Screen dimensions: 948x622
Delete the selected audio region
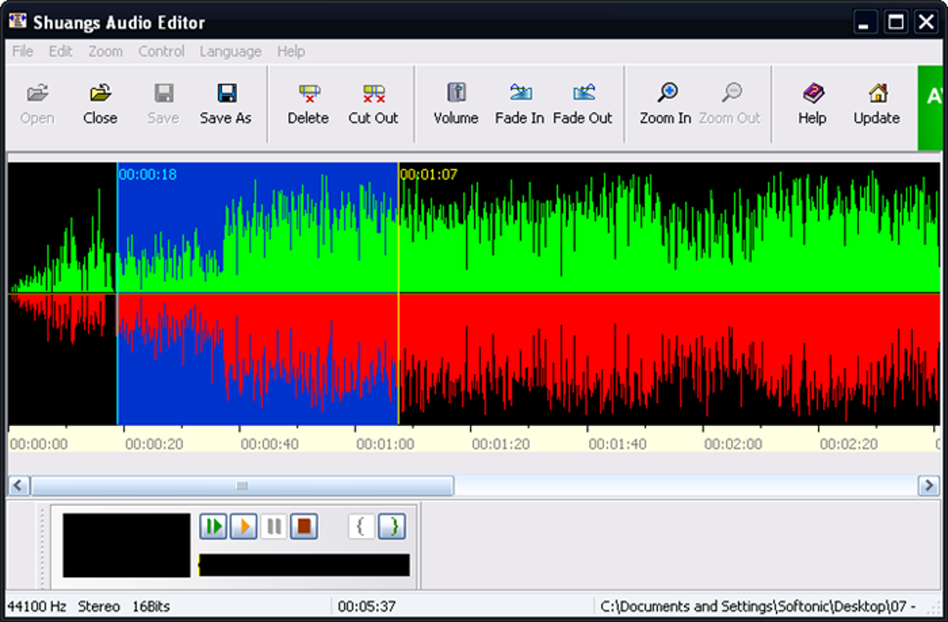pos(309,104)
